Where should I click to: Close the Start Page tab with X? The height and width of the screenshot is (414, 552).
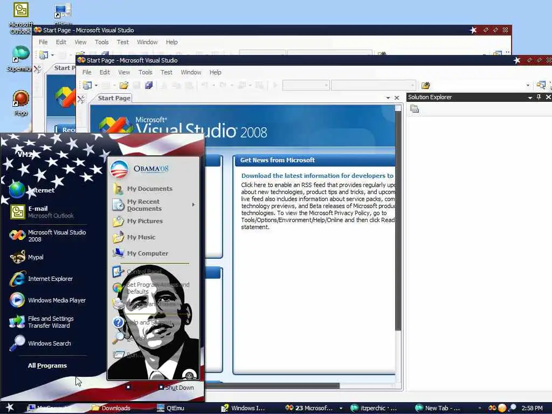coord(397,98)
